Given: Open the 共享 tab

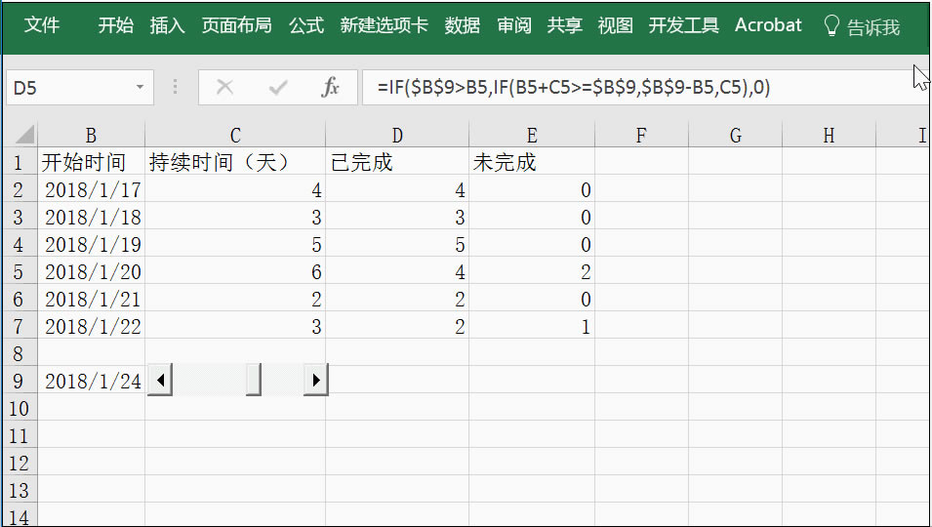Looking at the screenshot, I should click(x=565, y=25).
